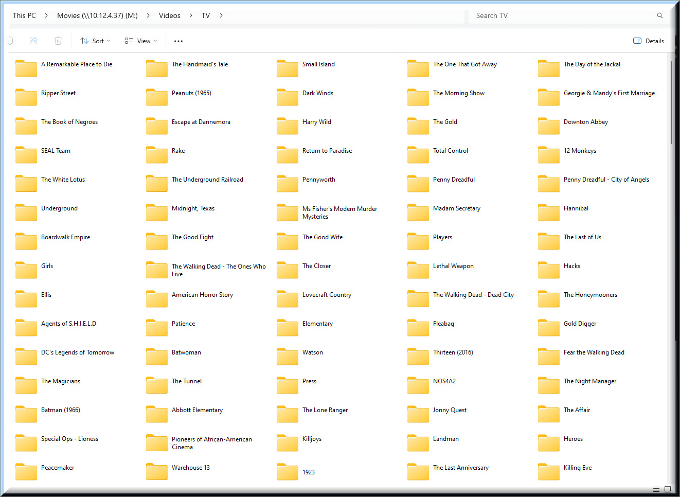Click the search magnifier icon
The image size is (680, 497).
[660, 15]
